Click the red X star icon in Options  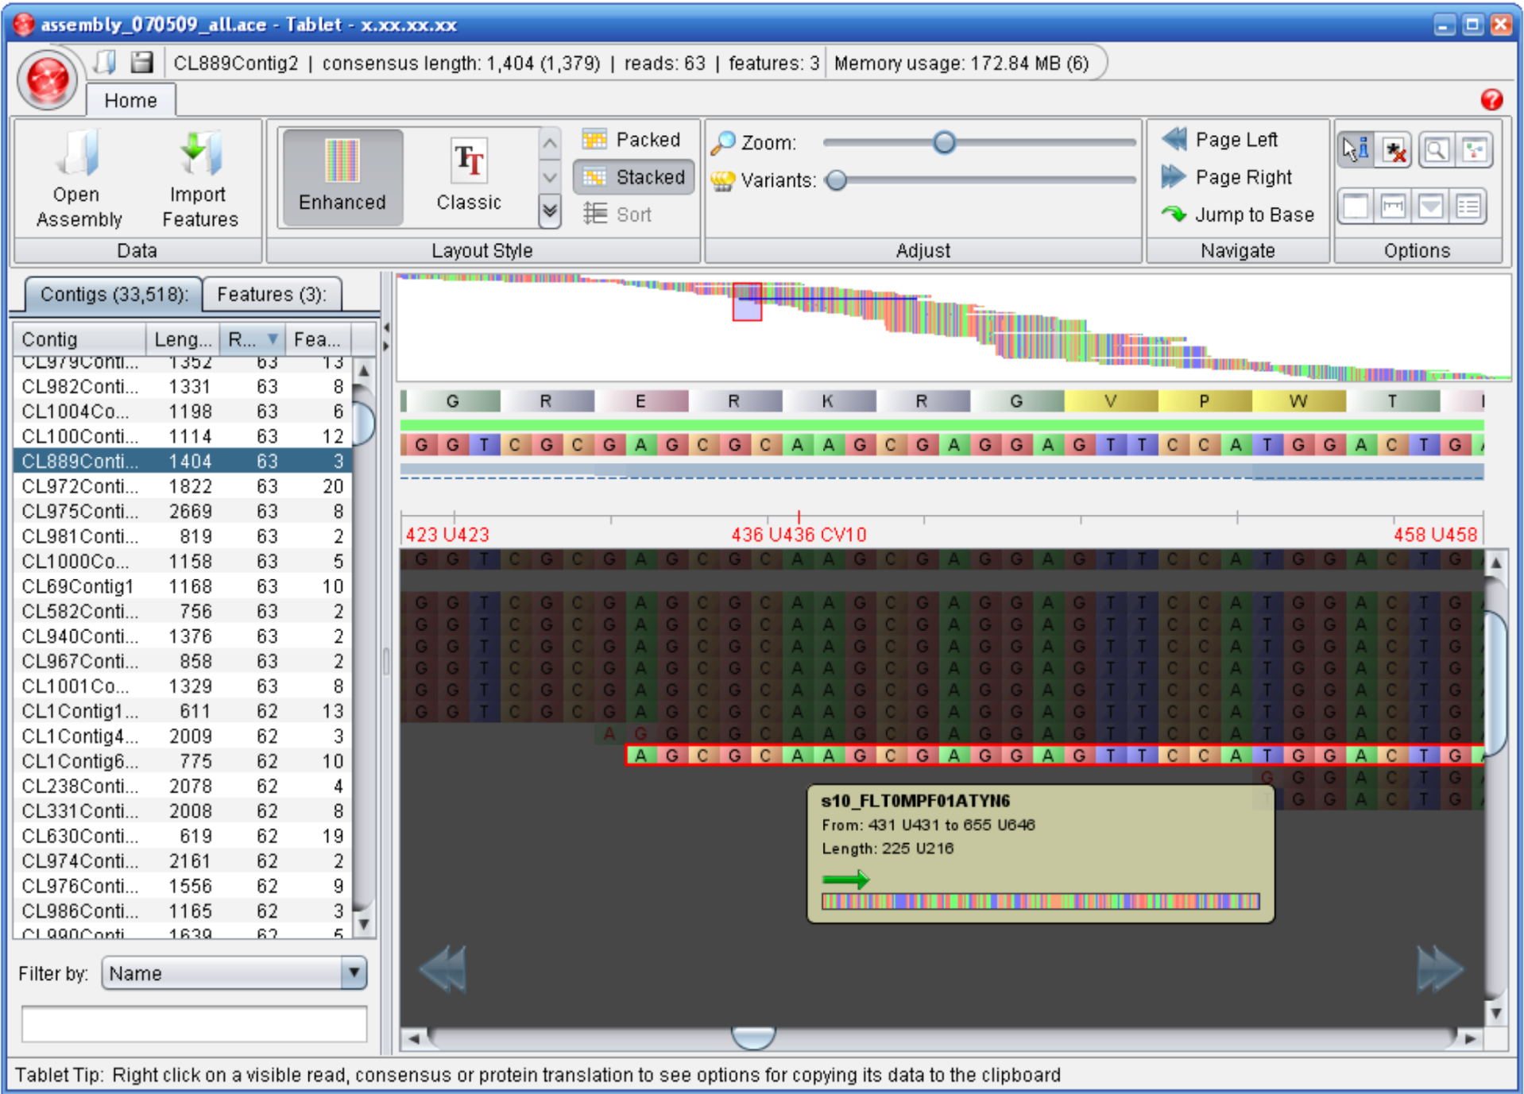tap(1394, 150)
